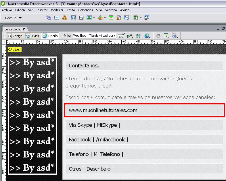
Task: Click the Otros | Describalo line
Action: pos(91,169)
